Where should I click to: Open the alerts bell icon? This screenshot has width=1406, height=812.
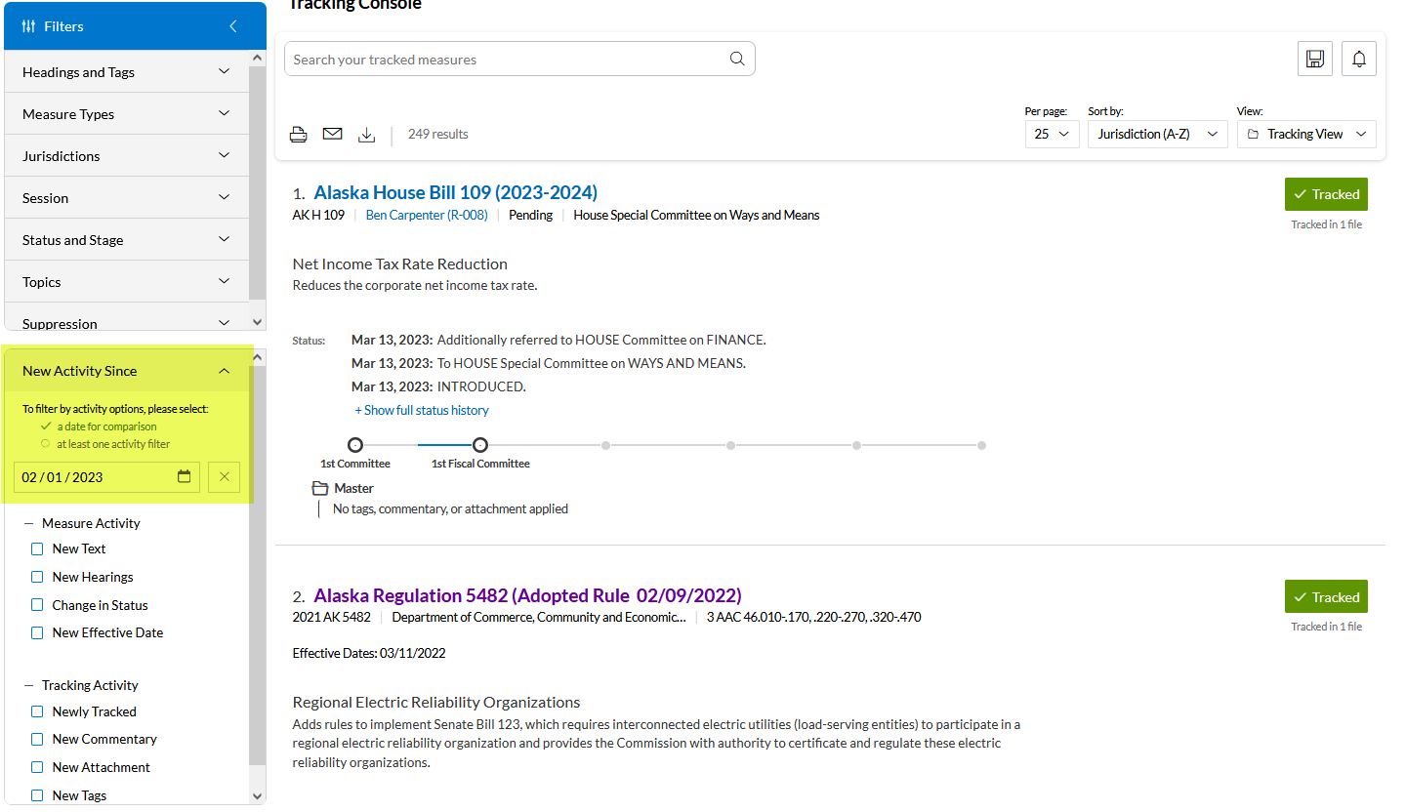(1358, 59)
